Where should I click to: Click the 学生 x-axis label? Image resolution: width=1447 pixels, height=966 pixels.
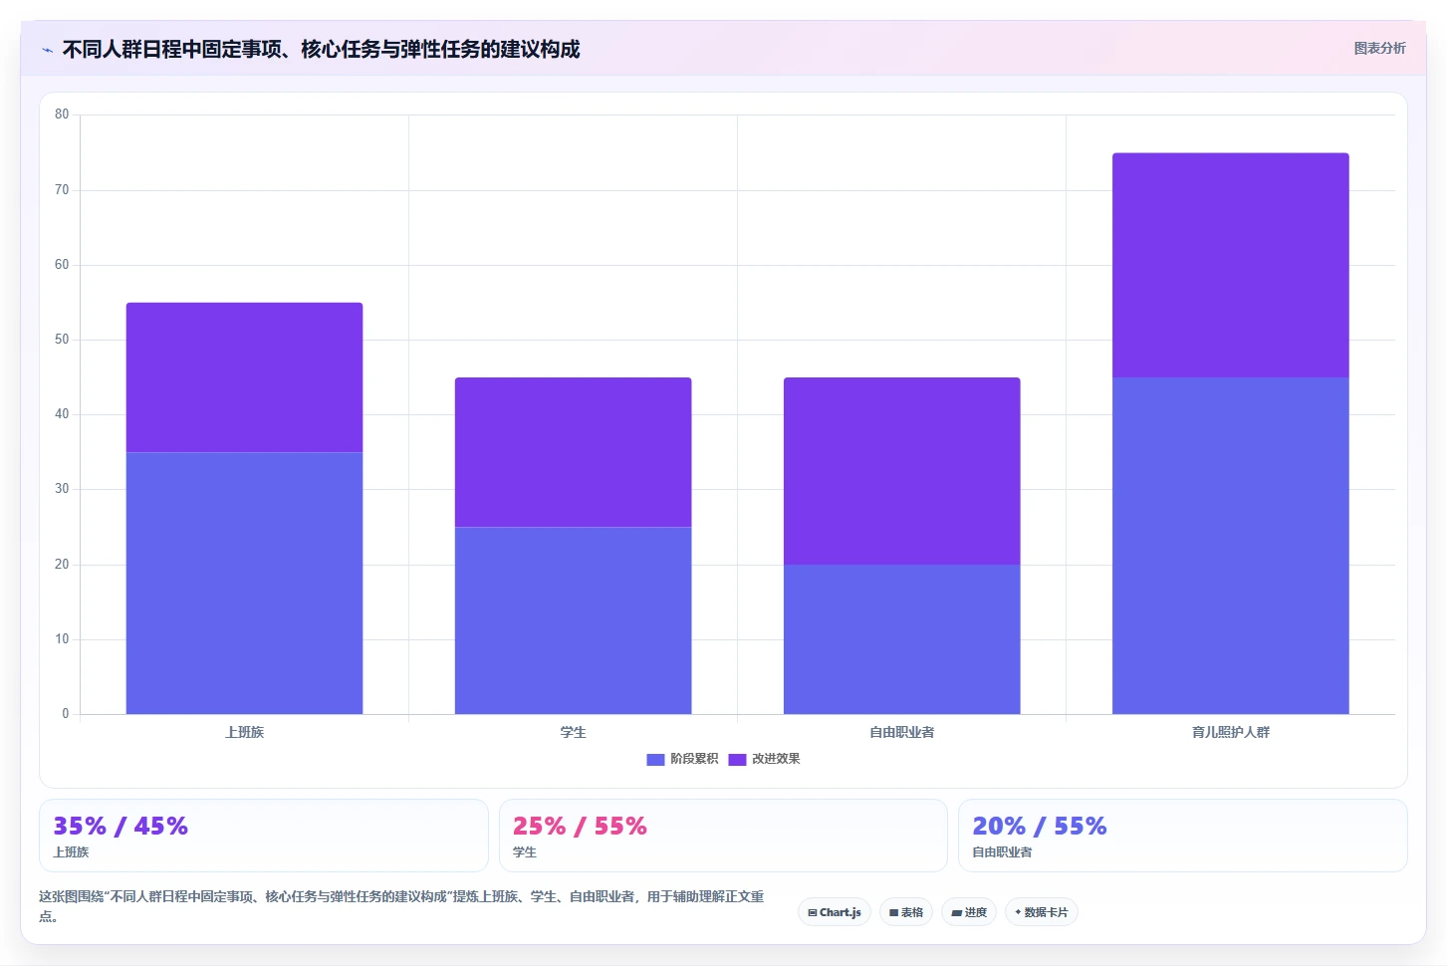(x=573, y=732)
